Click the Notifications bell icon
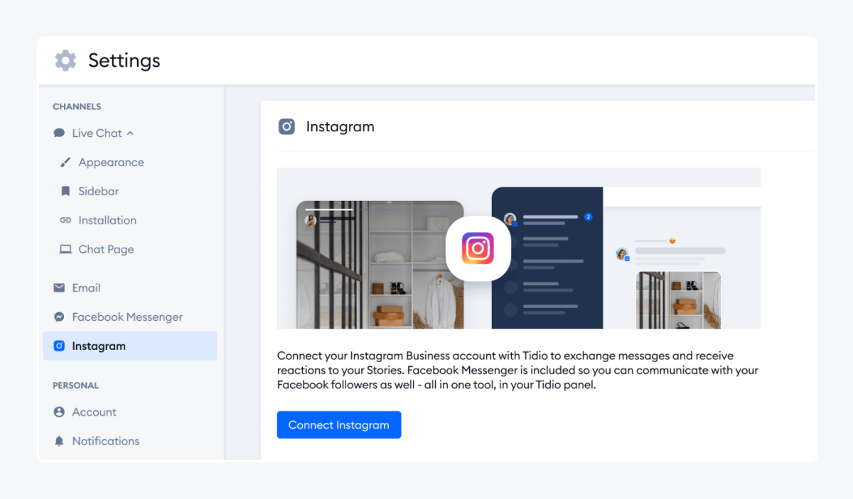 click(x=59, y=442)
